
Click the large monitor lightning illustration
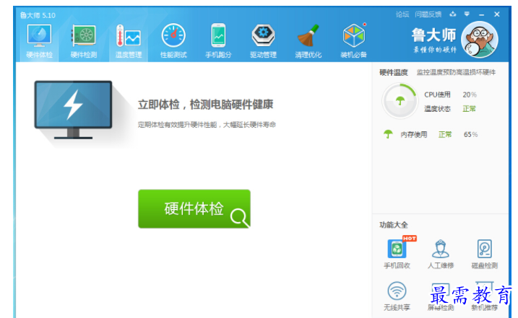point(74,110)
